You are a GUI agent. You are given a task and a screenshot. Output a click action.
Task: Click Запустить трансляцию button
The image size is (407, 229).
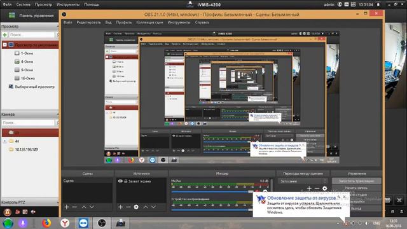click(356, 181)
